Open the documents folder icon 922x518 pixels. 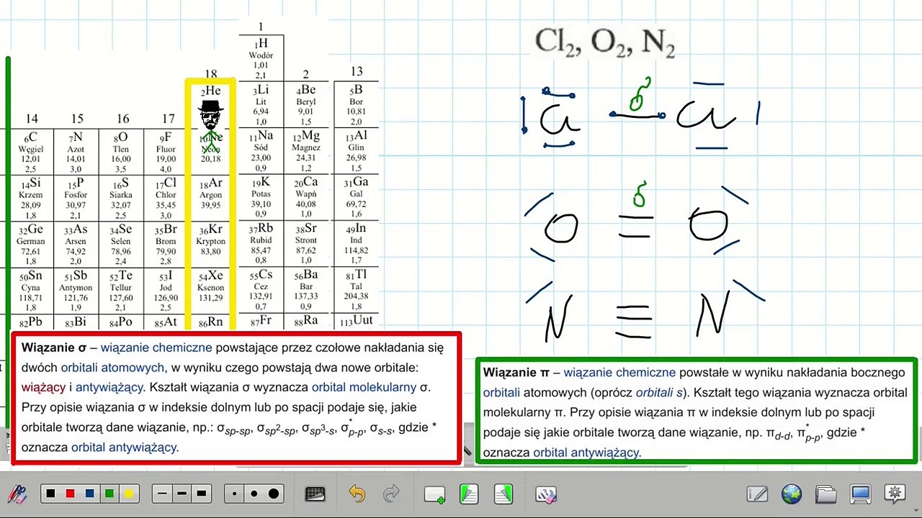(x=826, y=494)
